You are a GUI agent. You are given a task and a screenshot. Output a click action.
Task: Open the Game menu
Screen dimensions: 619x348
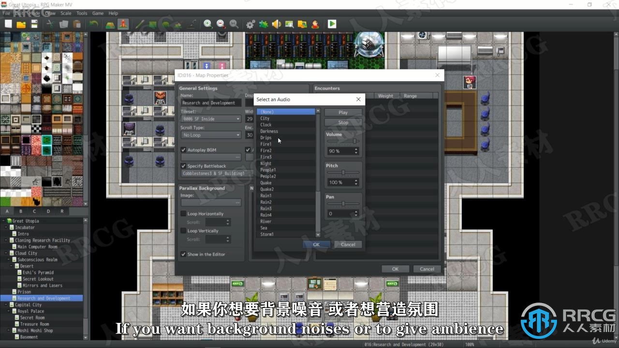(98, 14)
